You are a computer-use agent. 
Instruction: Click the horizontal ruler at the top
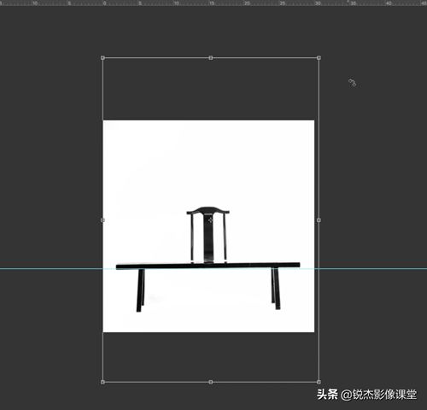pos(213,3)
